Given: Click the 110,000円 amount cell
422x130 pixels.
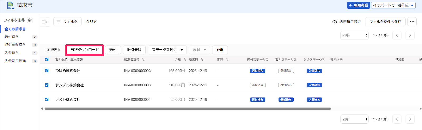Looking at the screenshot, I should pyautogui.click(x=177, y=85).
